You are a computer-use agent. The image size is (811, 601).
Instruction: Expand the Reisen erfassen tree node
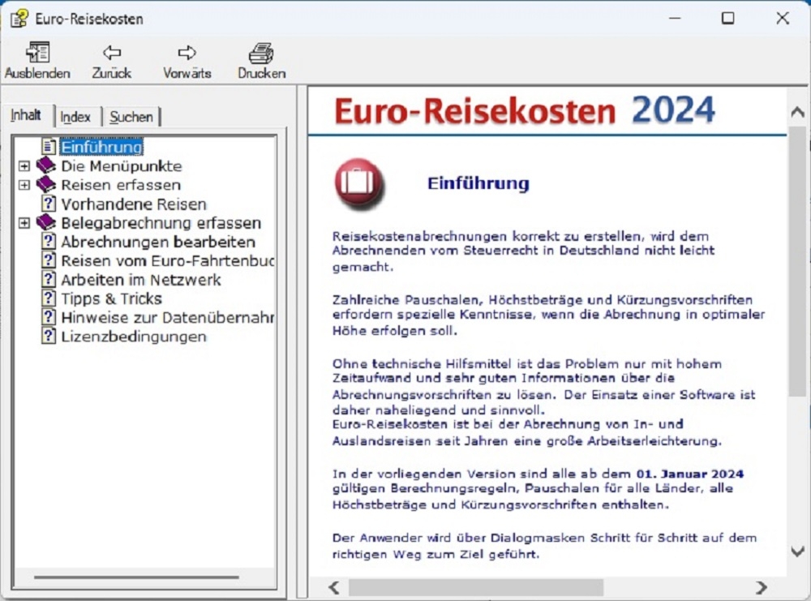pyautogui.click(x=24, y=185)
